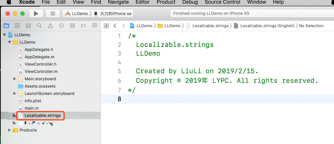This screenshot has height=144, width=334.
Task: Click the Run (play) button
Action: [x=36, y=14]
